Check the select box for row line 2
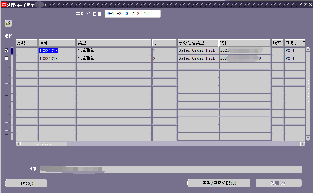 pos(7,58)
